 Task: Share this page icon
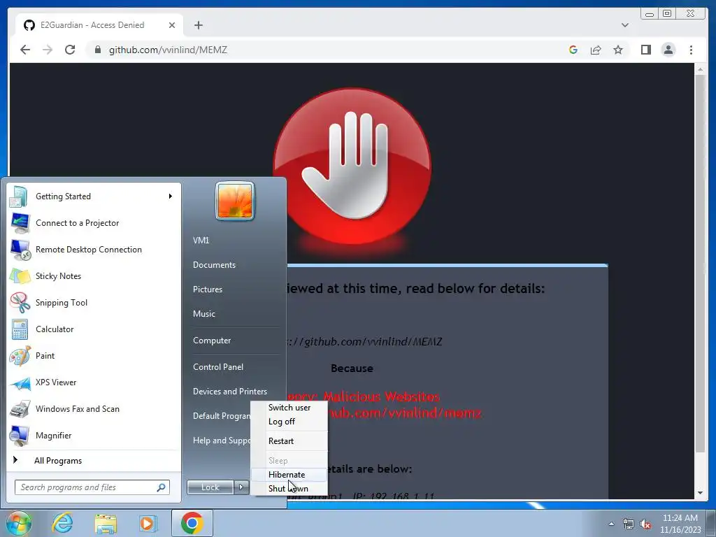pos(596,50)
